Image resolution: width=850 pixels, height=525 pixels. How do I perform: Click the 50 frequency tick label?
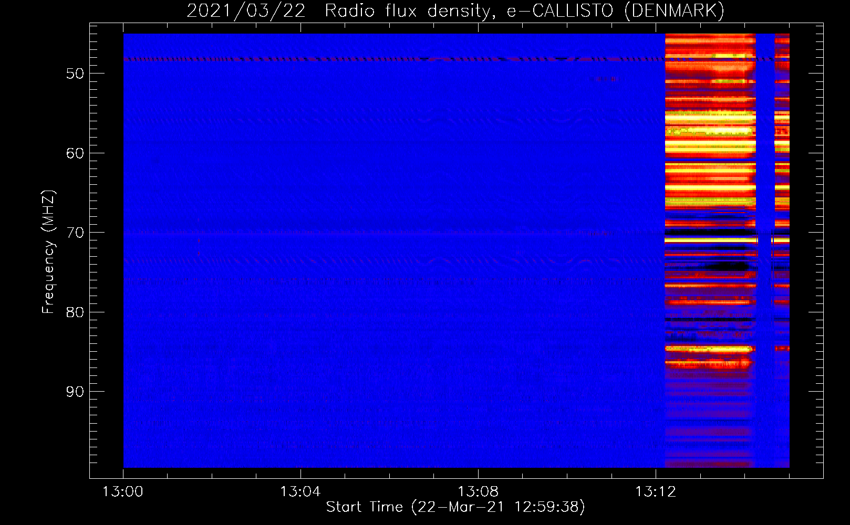click(75, 73)
